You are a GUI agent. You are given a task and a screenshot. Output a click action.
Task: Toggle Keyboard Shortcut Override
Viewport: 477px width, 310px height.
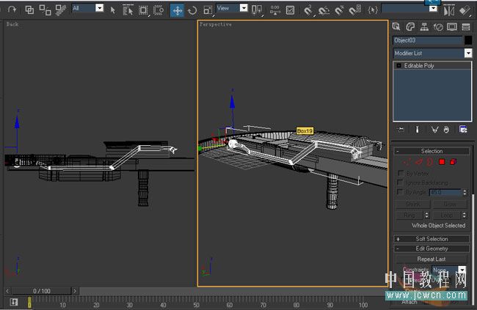click(x=290, y=10)
